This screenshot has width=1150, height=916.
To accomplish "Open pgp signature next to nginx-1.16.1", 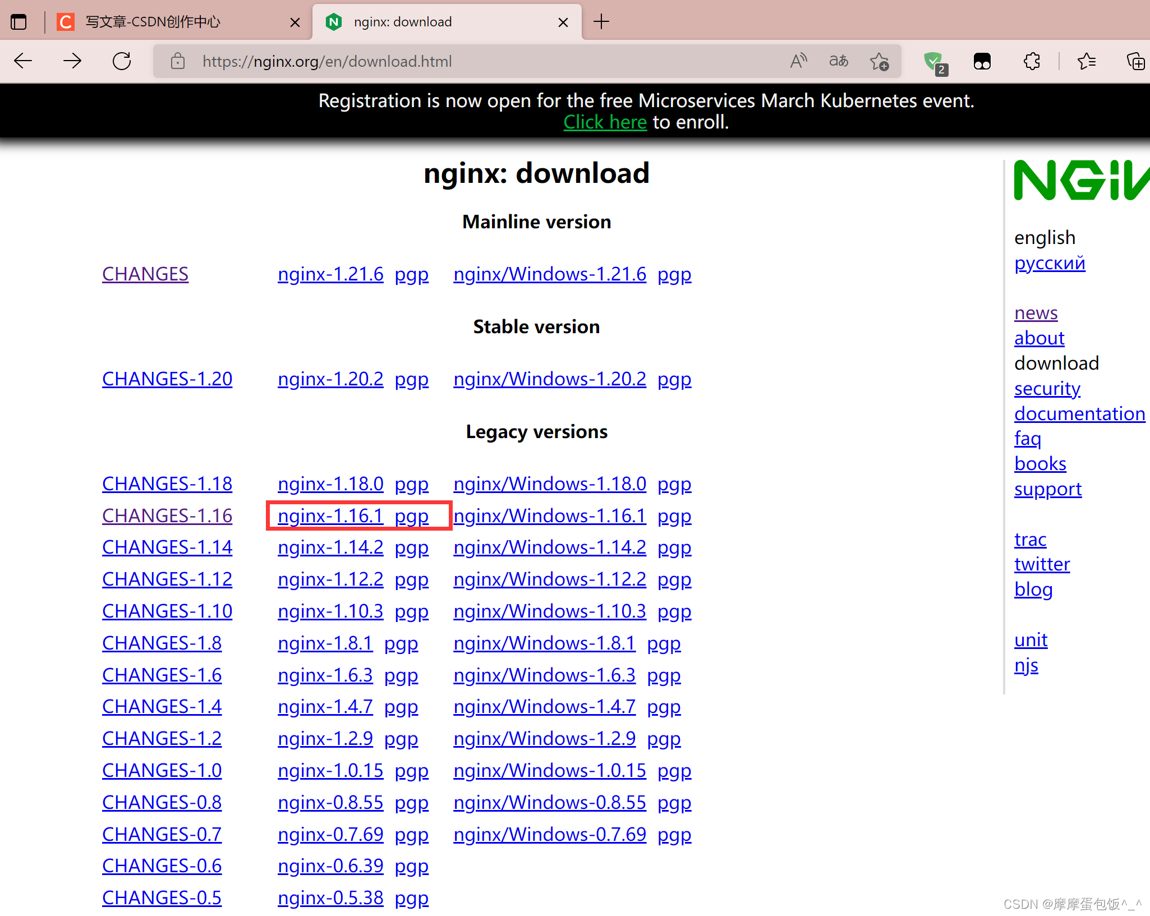I will click(412, 517).
